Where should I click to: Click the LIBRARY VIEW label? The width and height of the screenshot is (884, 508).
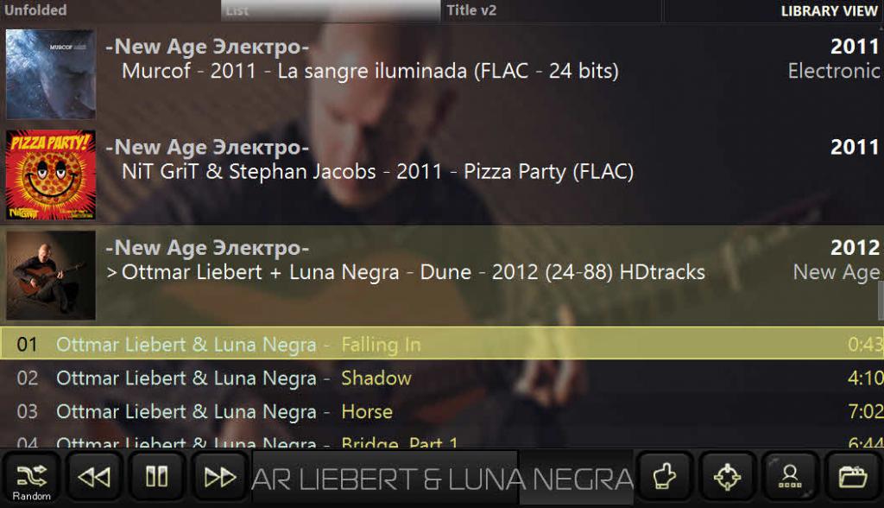828,11
